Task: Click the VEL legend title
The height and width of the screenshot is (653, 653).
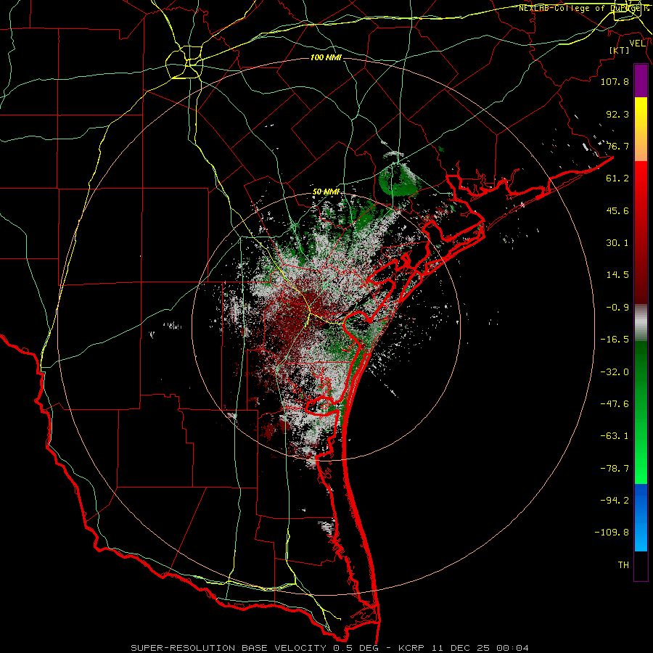Action: click(x=637, y=44)
